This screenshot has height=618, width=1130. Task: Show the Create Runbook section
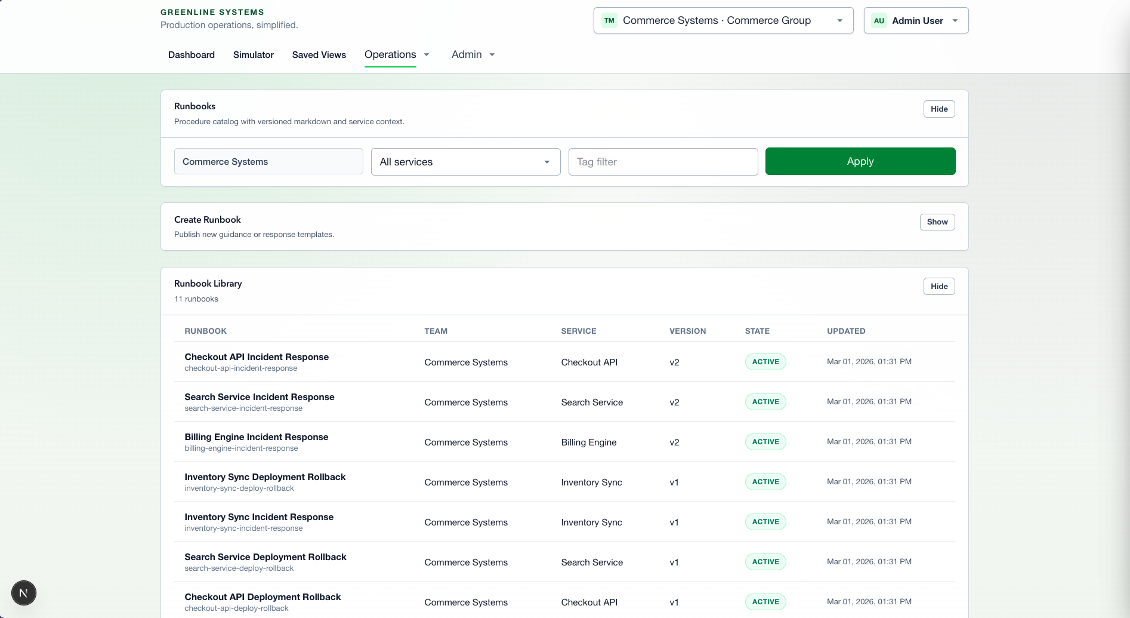937,222
